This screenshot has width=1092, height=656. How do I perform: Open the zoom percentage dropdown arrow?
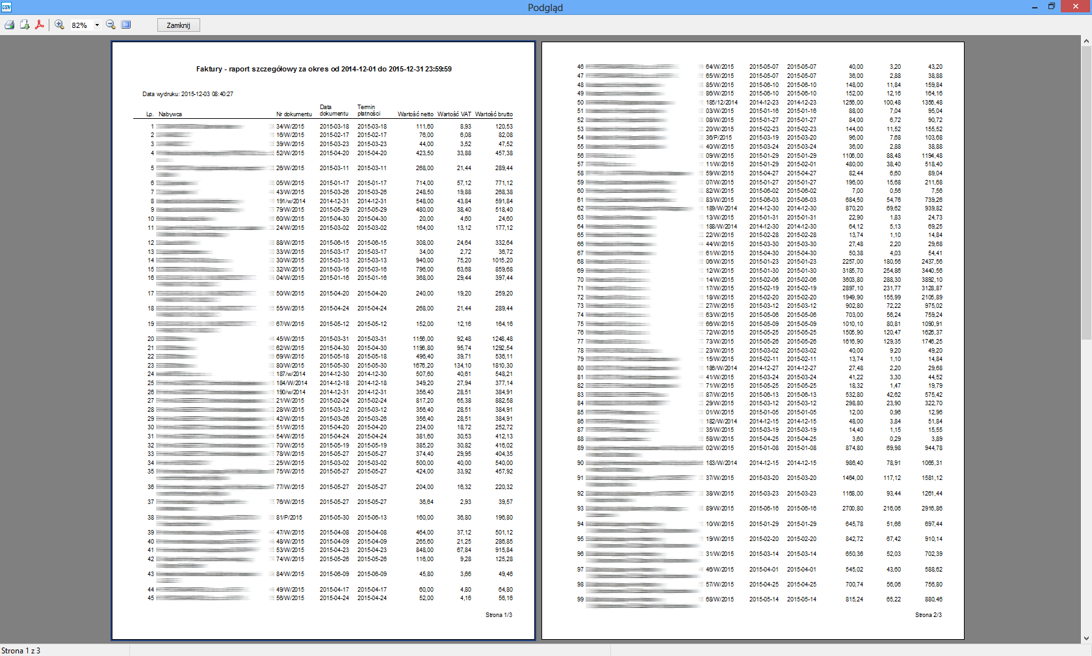tap(97, 25)
